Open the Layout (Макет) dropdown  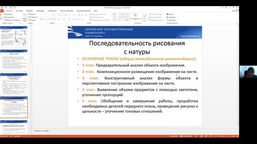(x=32, y=14)
